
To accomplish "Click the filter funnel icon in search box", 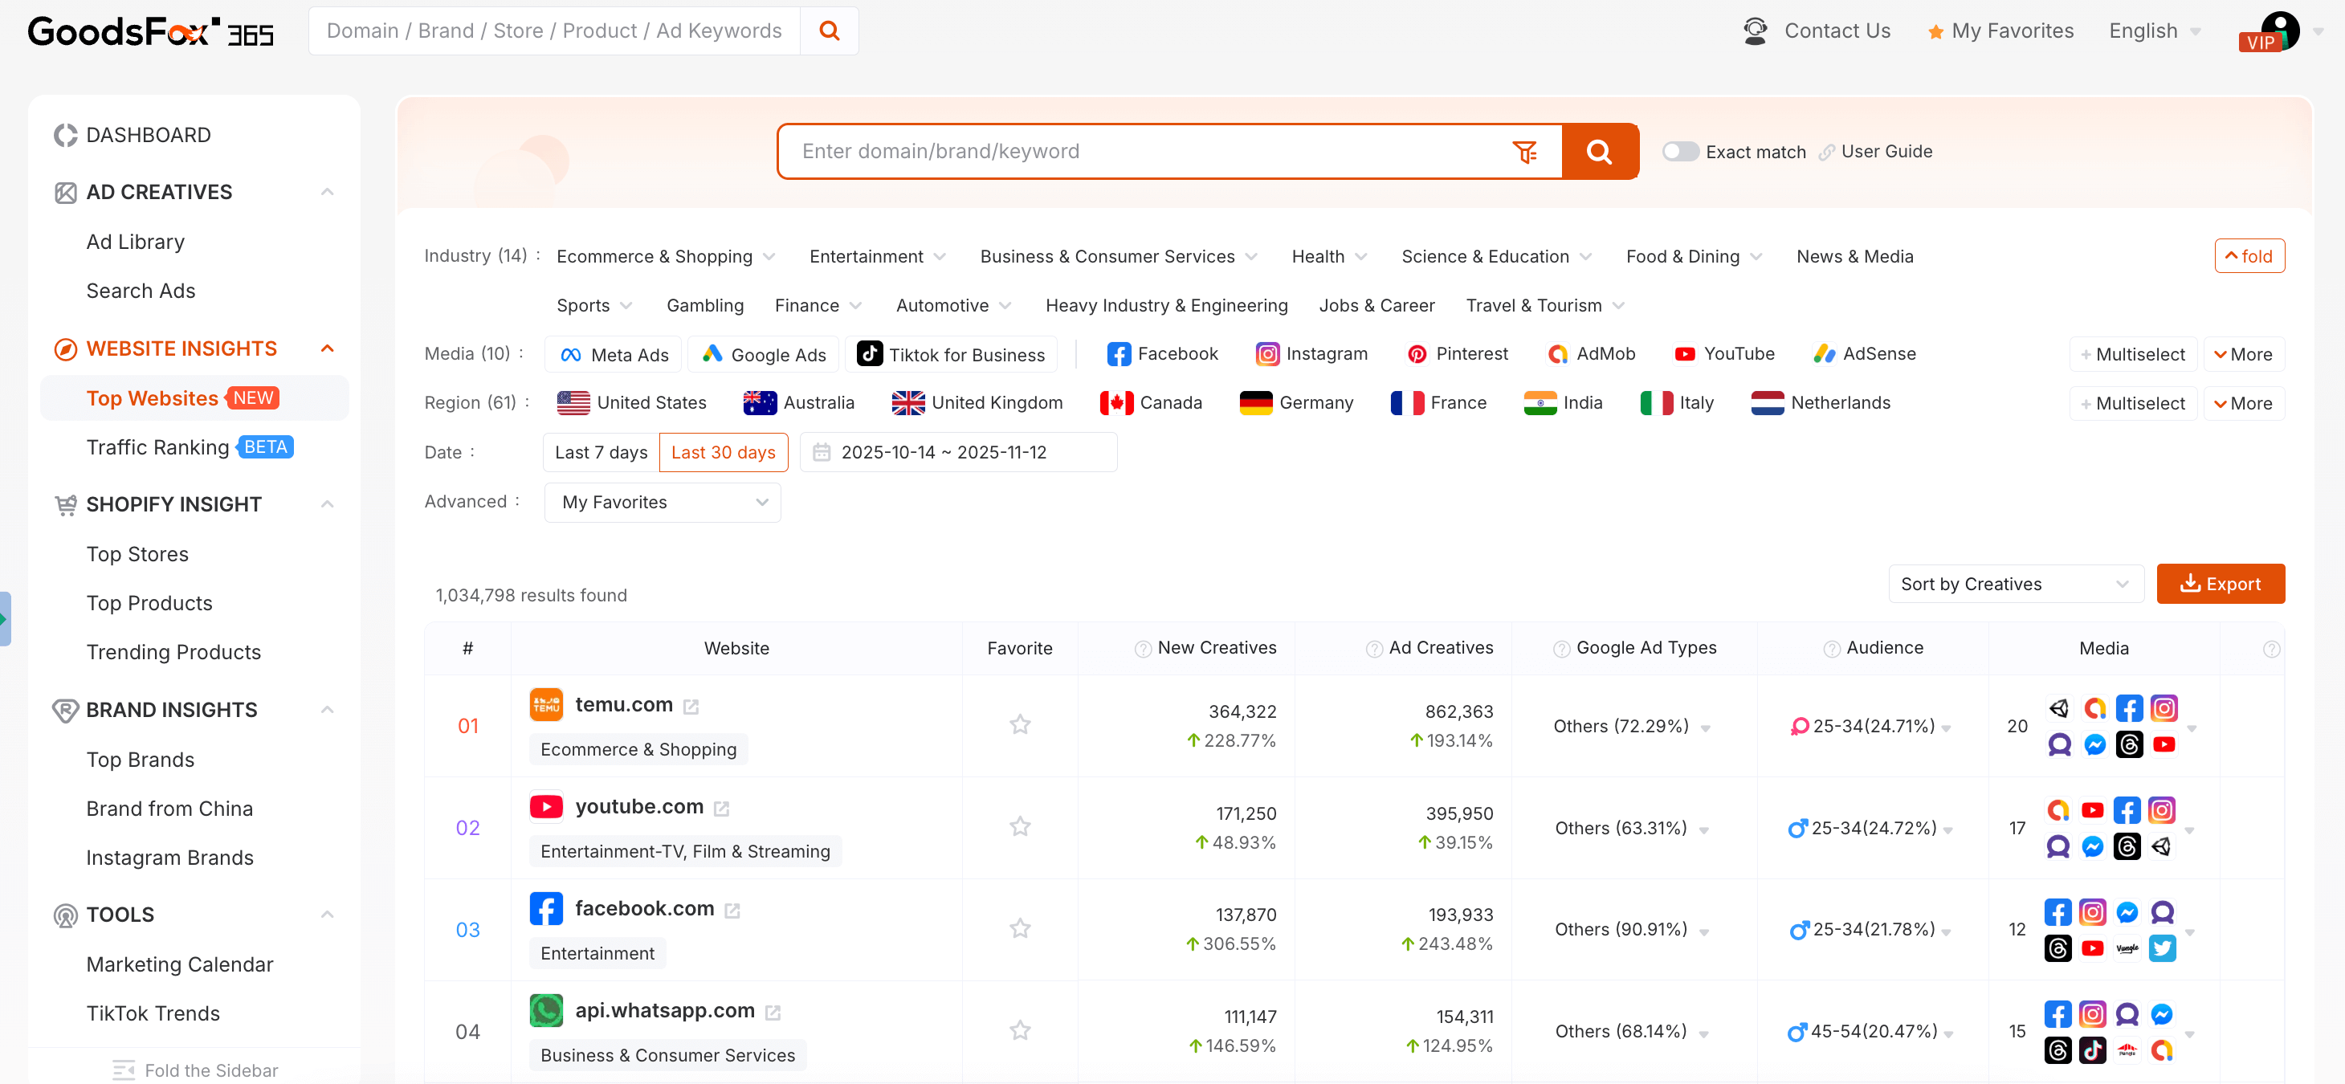I will coord(1524,151).
